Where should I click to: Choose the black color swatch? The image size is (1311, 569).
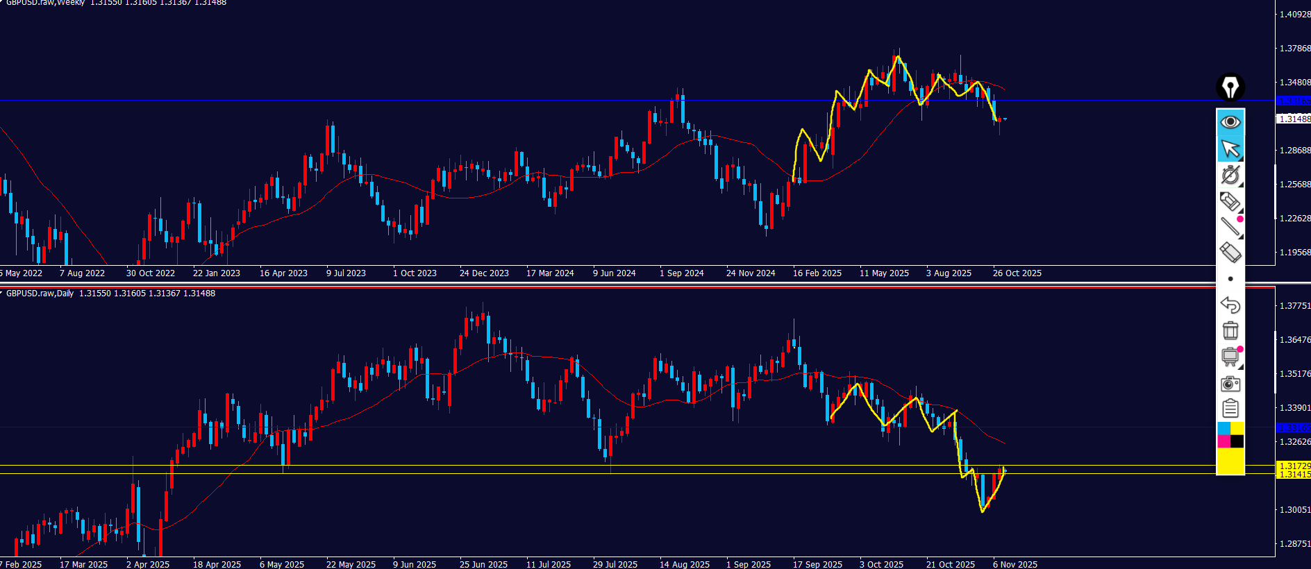click(1237, 441)
